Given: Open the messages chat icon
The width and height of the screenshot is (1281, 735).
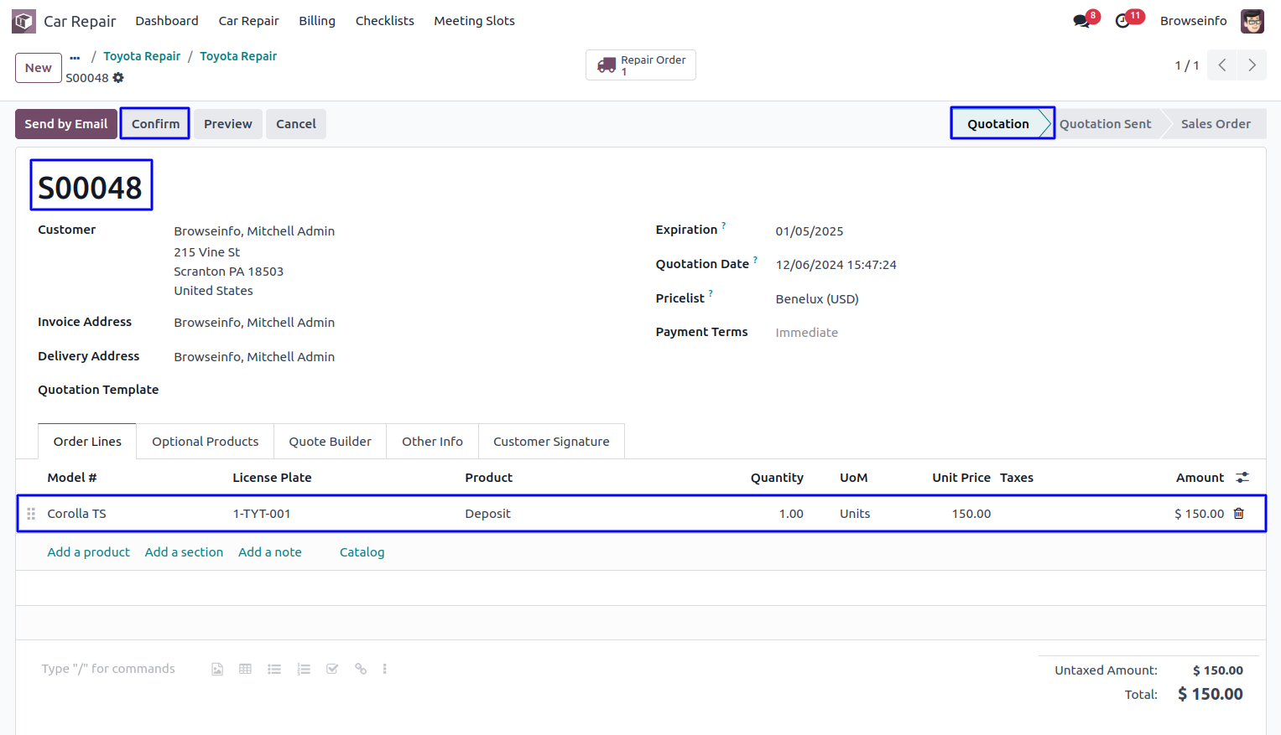Looking at the screenshot, I should [1081, 21].
